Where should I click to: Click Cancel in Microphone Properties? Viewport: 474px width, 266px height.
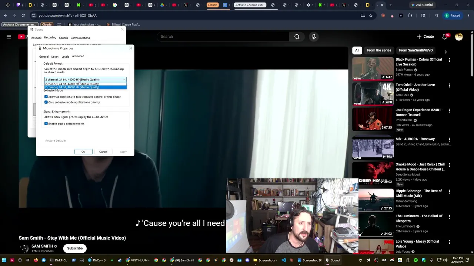click(x=103, y=152)
